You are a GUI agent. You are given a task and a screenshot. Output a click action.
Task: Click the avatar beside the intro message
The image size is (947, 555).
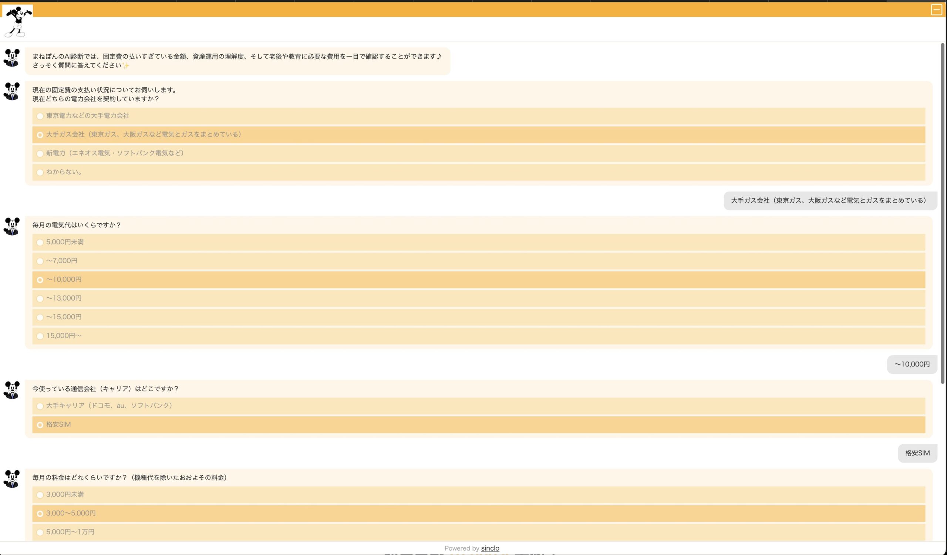11,58
